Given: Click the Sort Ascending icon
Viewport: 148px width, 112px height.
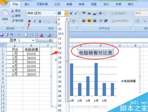Looking at the screenshot, I should click(x=31, y=35).
